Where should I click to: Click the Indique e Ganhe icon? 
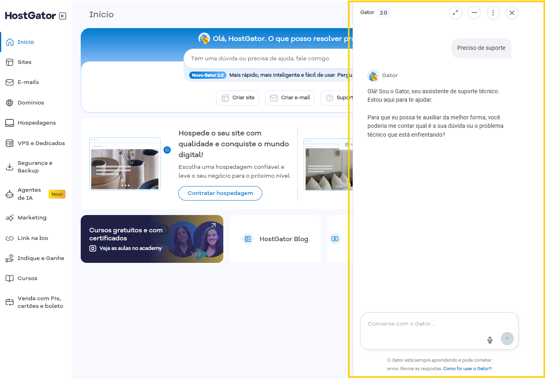(10, 258)
